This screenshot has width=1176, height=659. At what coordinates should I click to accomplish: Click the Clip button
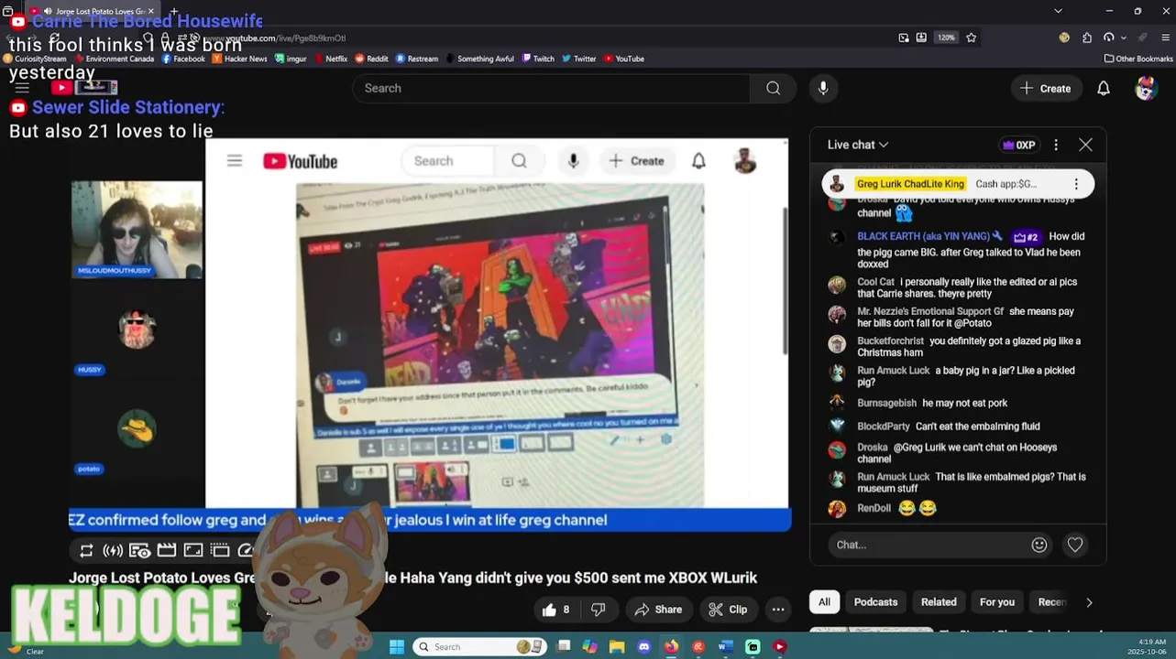click(727, 610)
